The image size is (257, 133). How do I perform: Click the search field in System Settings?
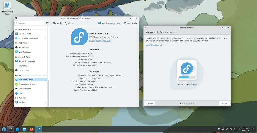[30, 23]
